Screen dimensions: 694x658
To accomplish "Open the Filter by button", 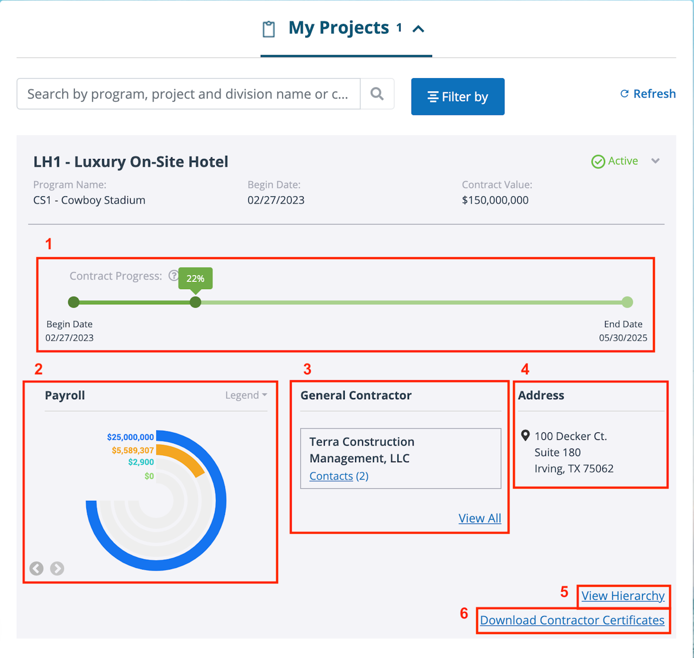I will [458, 97].
